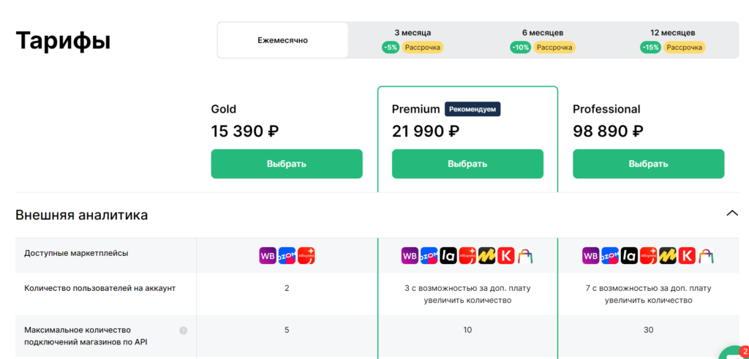Click Выбрать button for Professional plan
The image size is (749, 359).
[x=648, y=164]
